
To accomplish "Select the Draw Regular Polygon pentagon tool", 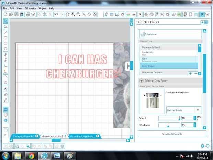I will (5, 83).
